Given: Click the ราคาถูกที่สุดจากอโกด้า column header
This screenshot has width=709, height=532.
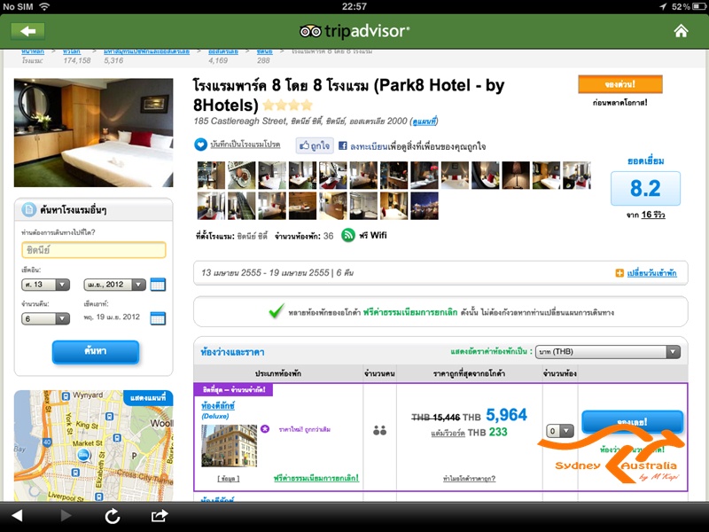Looking at the screenshot, I should tap(469, 373).
